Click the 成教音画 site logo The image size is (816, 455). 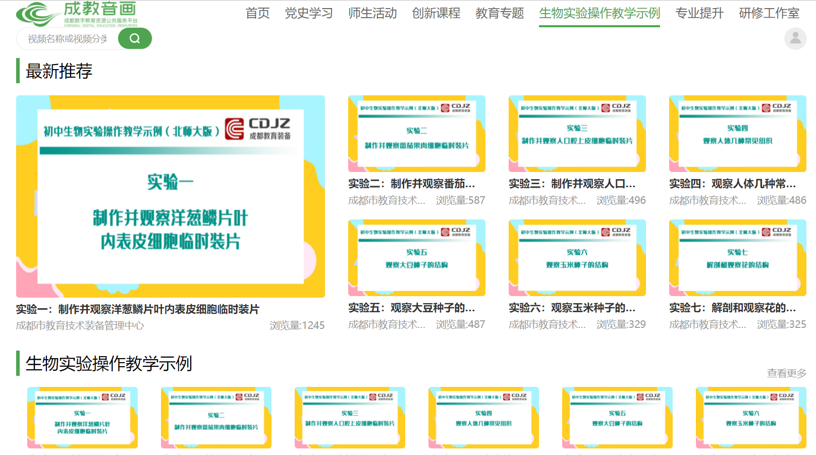77,14
